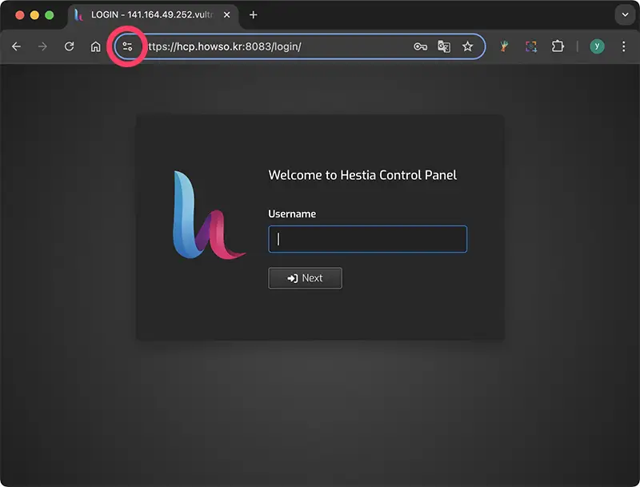View site information in the address bar

tap(127, 46)
